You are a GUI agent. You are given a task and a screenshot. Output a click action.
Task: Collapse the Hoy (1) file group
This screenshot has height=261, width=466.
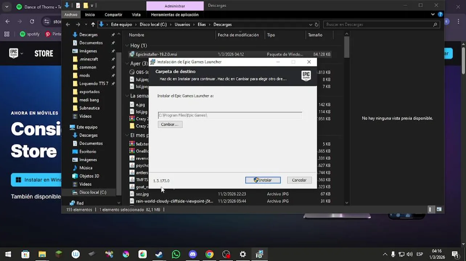tap(127, 45)
